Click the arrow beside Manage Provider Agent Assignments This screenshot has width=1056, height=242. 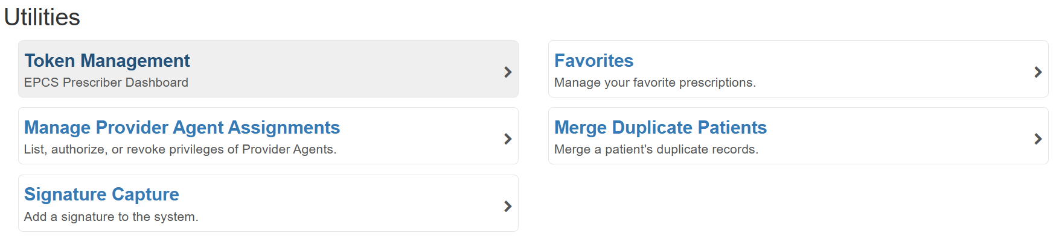point(508,139)
